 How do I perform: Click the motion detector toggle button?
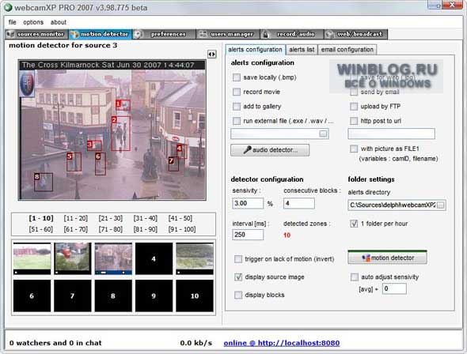click(x=387, y=258)
